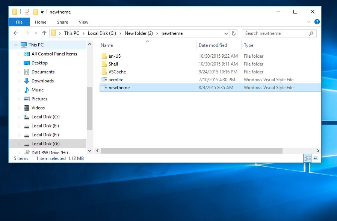Select the en-US folder icon
Screen dimensions: 337x221
pos(104,56)
